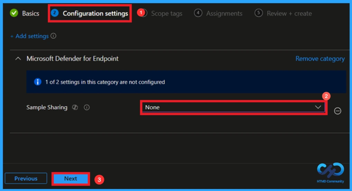The width and height of the screenshot is (352, 191).
Task: Click the Add settings link
Action: (x=29, y=36)
